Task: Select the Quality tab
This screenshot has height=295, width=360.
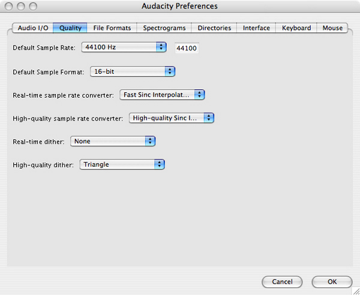Action: pyautogui.click(x=70, y=28)
